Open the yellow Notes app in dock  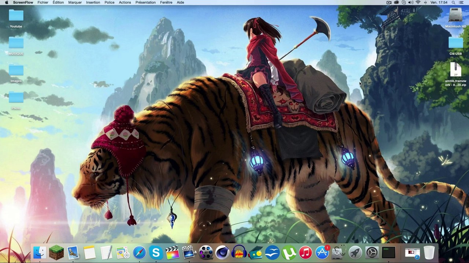[x=89, y=252]
